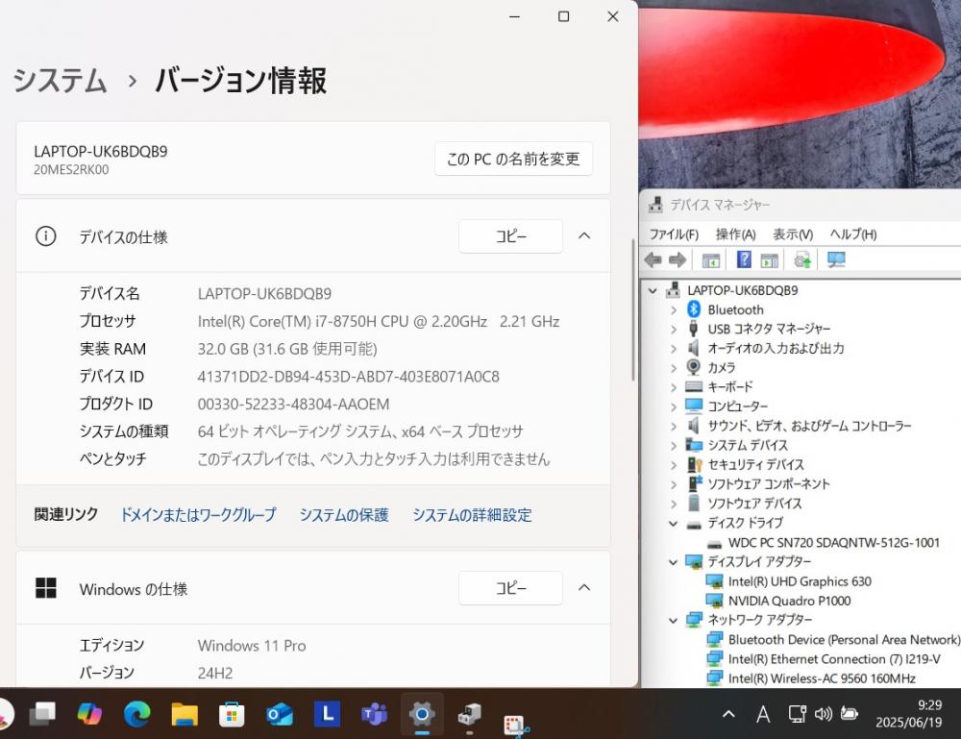Open the システムの保護 link
This screenshot has width=961, height=739.
click(344, 515)
